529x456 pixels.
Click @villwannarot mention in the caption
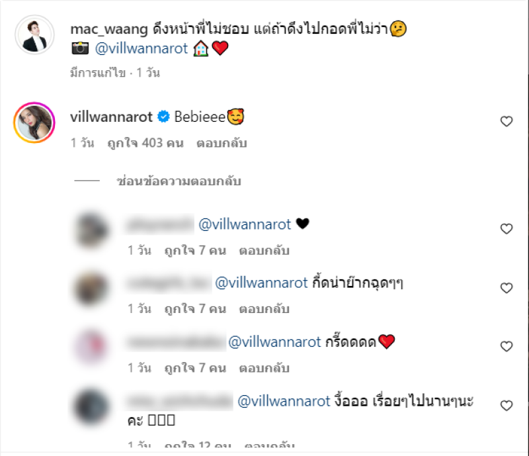142,48
